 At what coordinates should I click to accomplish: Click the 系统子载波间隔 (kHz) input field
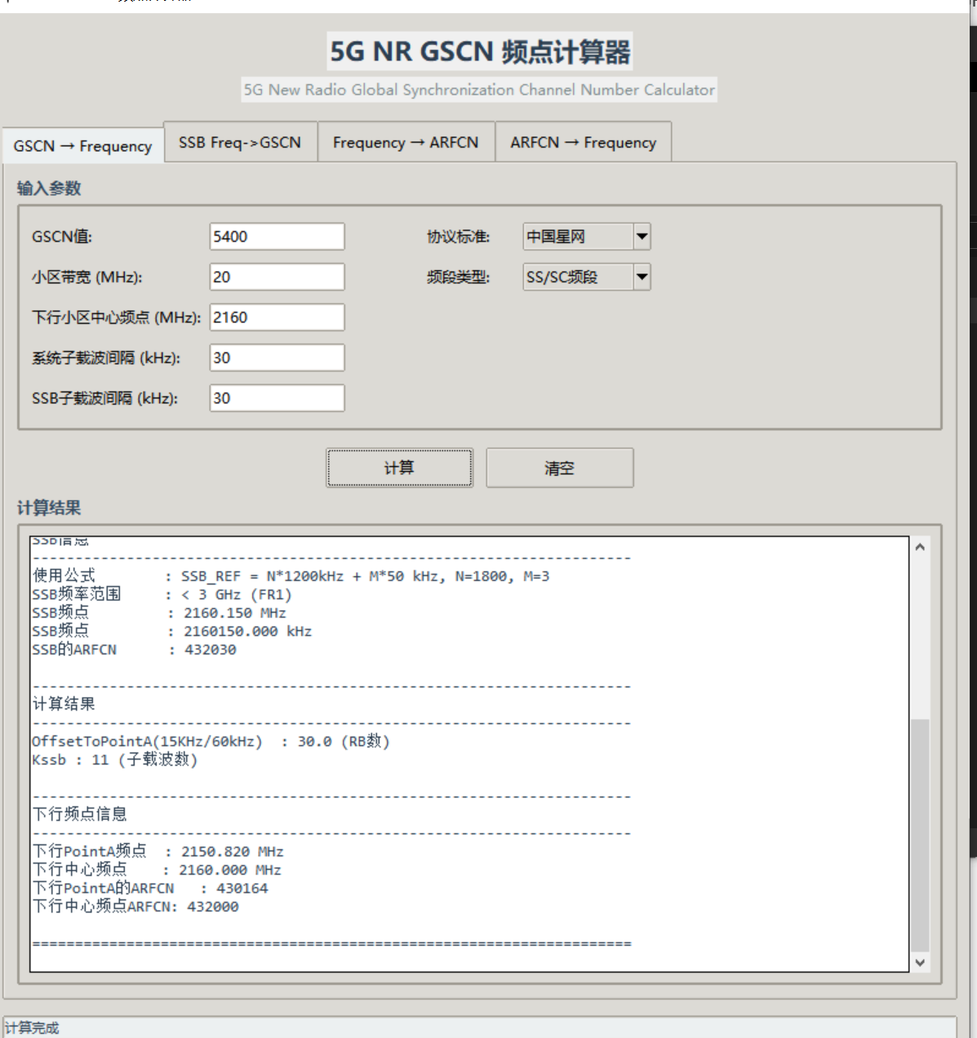(276, 357)
